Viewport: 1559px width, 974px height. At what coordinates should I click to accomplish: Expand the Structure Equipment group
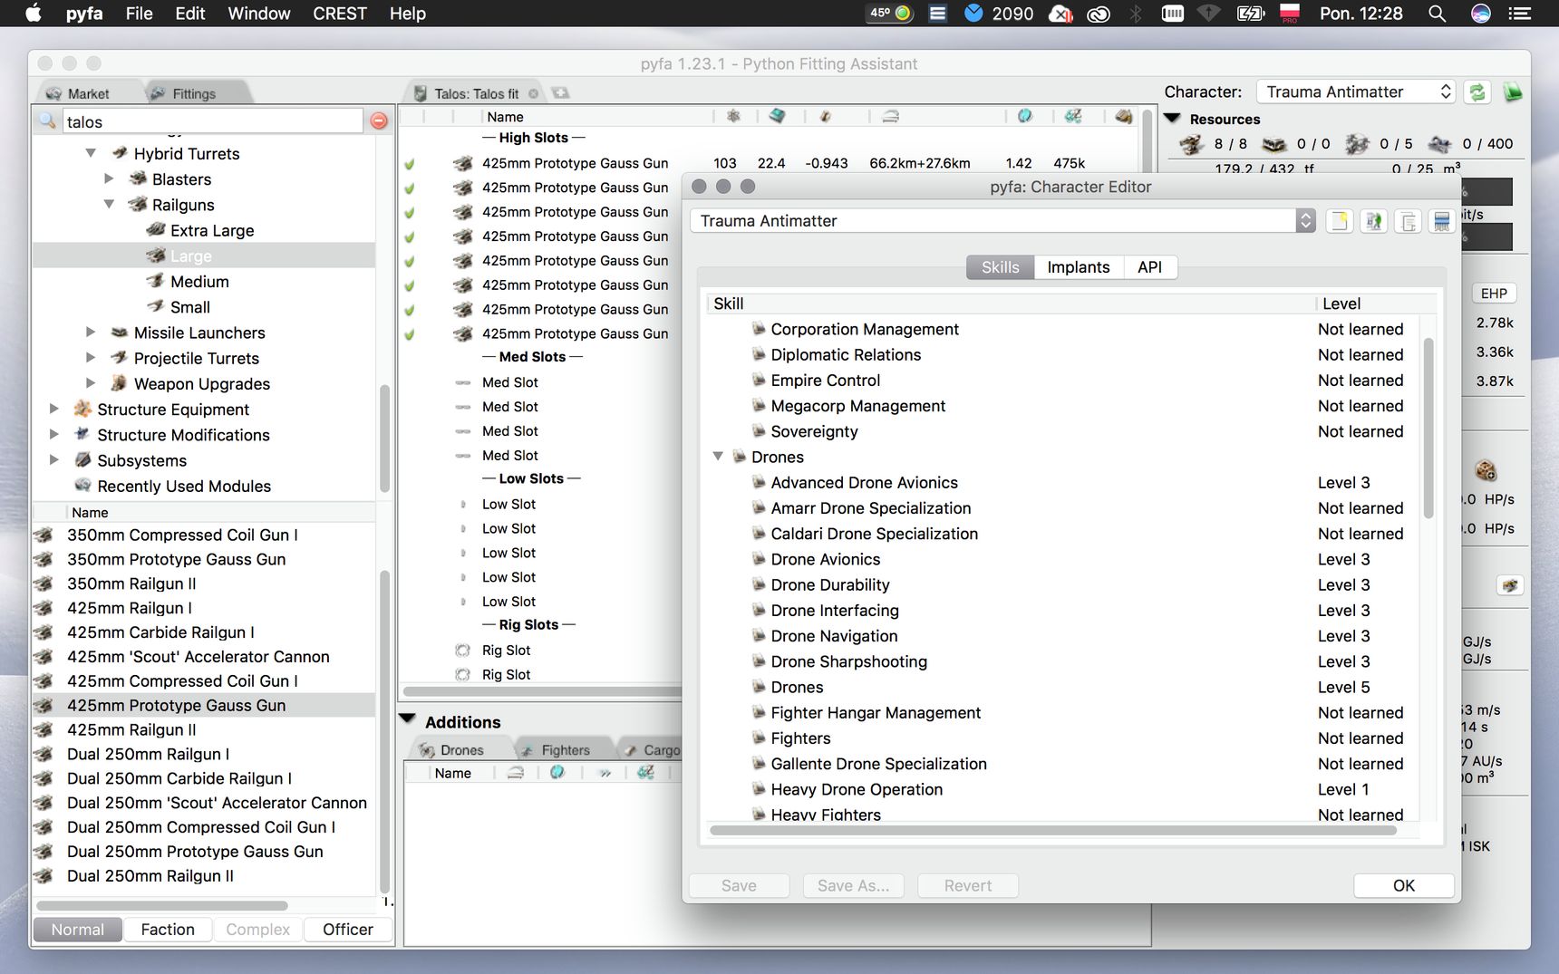coord(54,409)
